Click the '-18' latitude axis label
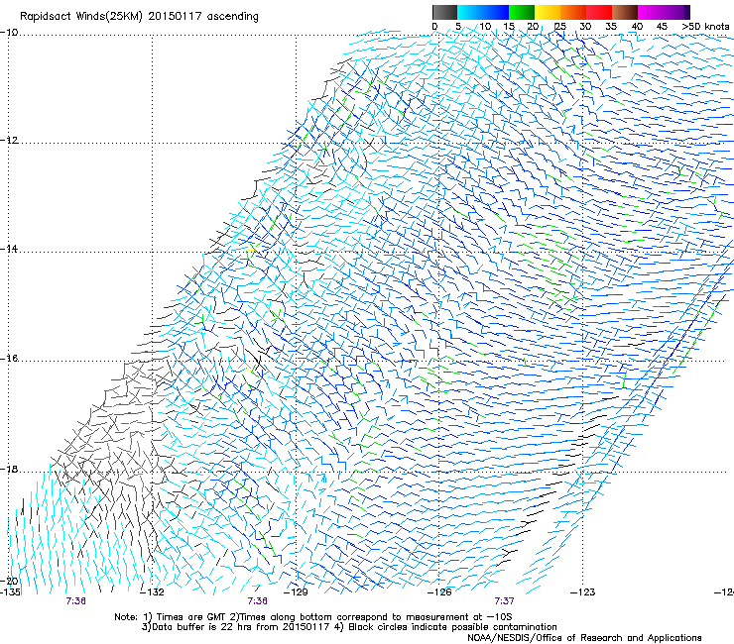This screenshot has width=734, height=644. pos(9,470)
